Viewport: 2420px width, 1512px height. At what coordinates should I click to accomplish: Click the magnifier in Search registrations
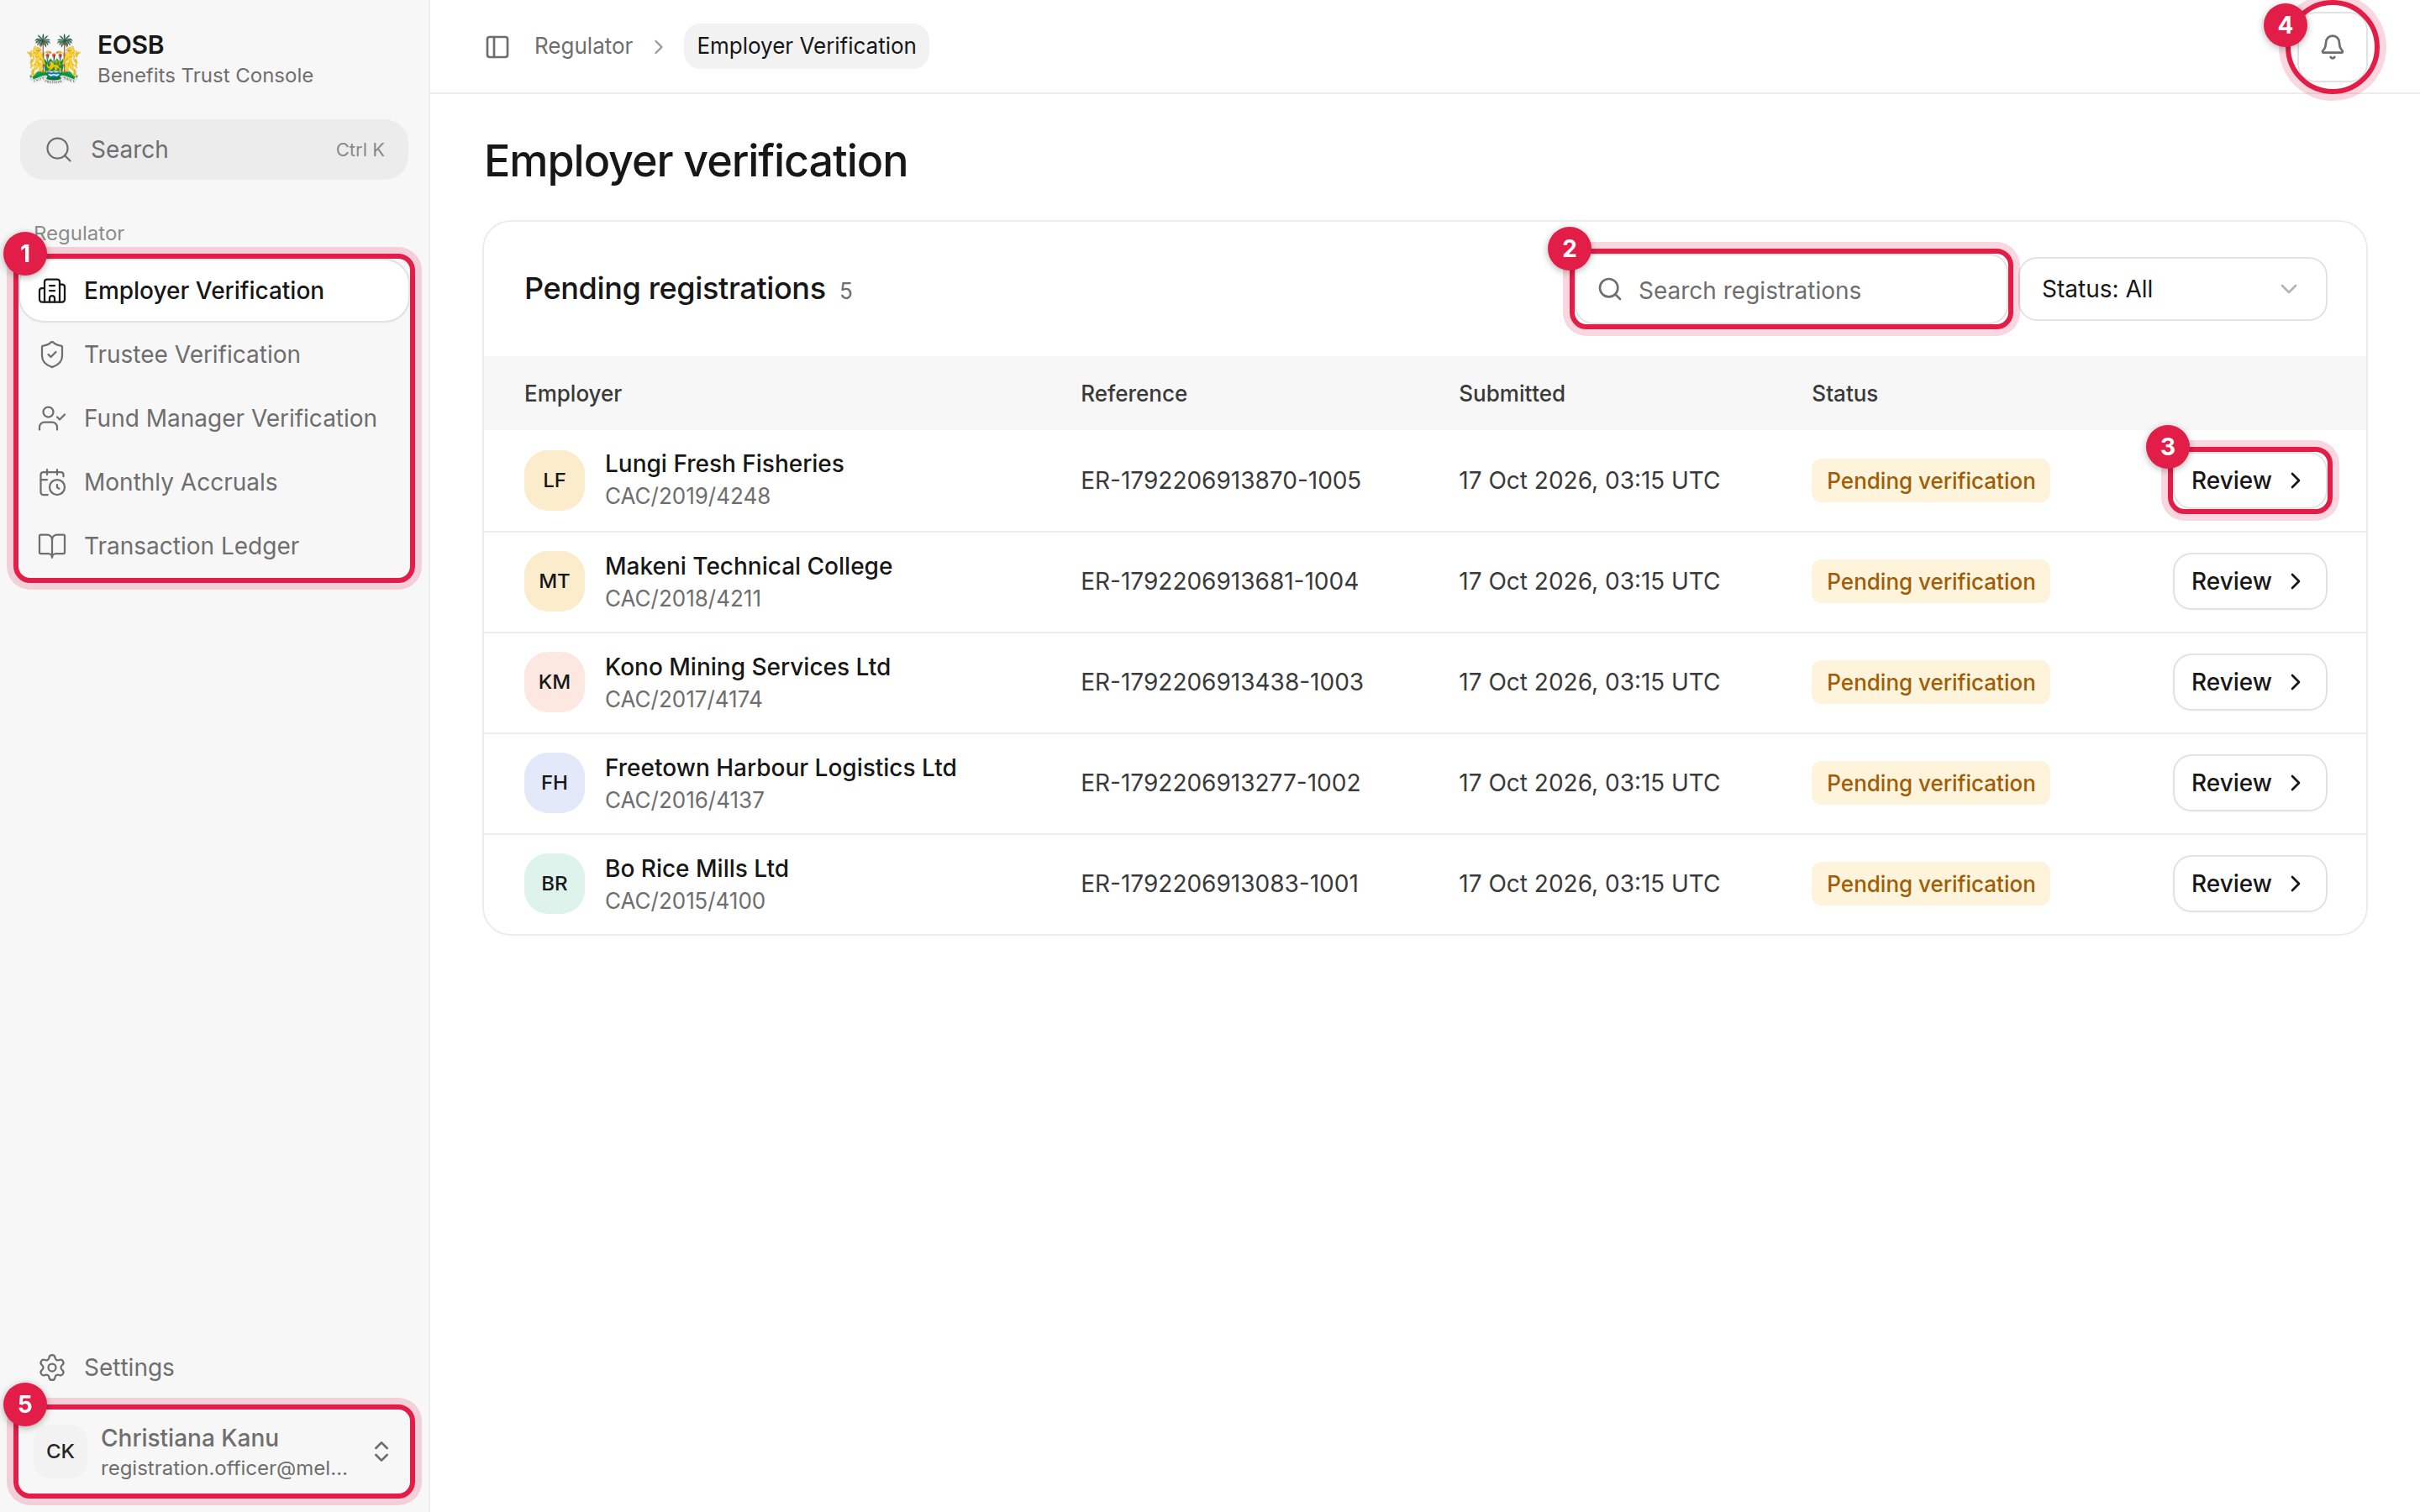click(1609, 290)
